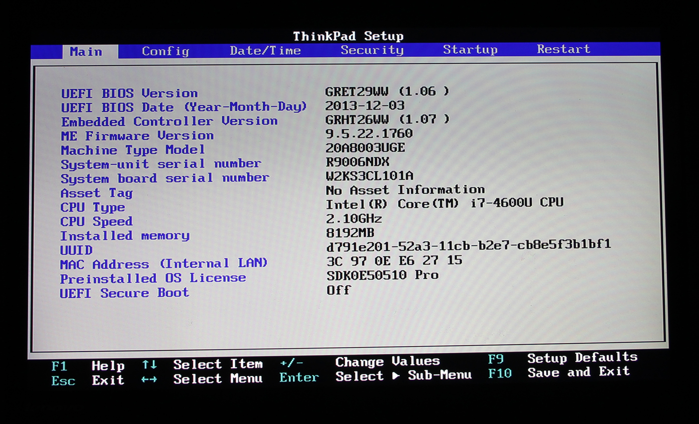This screenshot has width=699, height=424.
Task: Click the CPU Speed label
Action: (x=96, y=221)
